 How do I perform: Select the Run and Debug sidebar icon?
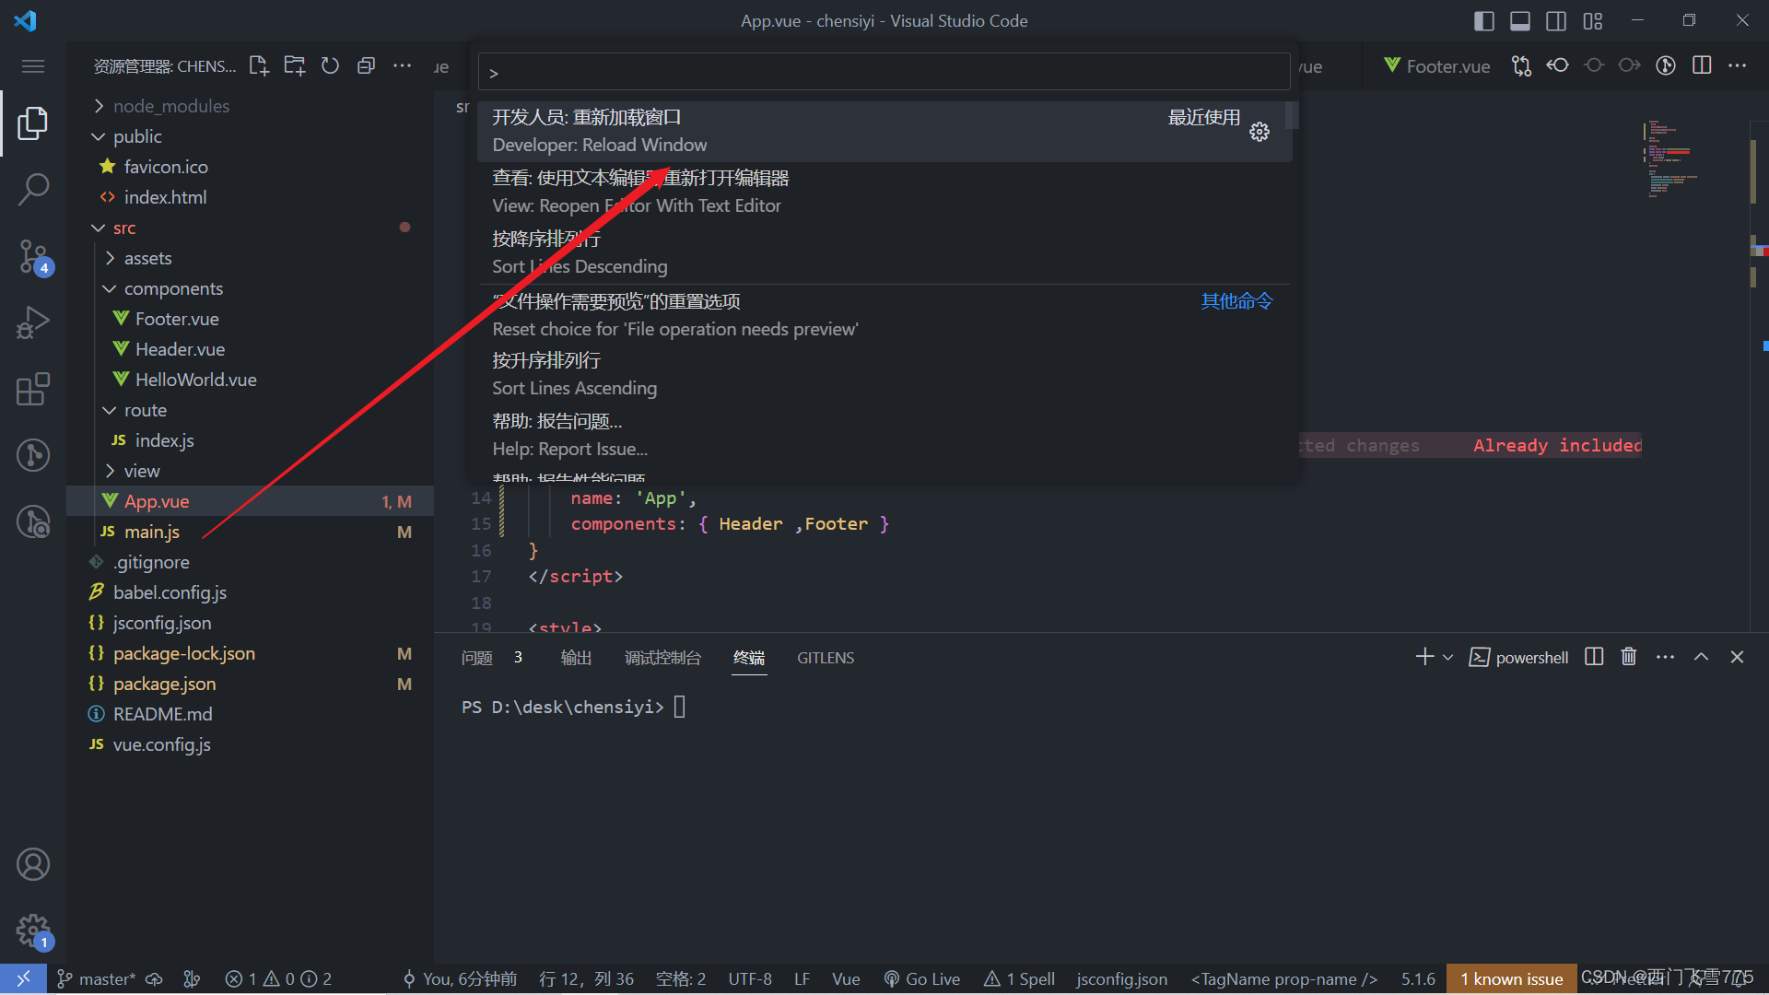coord(33,322)
